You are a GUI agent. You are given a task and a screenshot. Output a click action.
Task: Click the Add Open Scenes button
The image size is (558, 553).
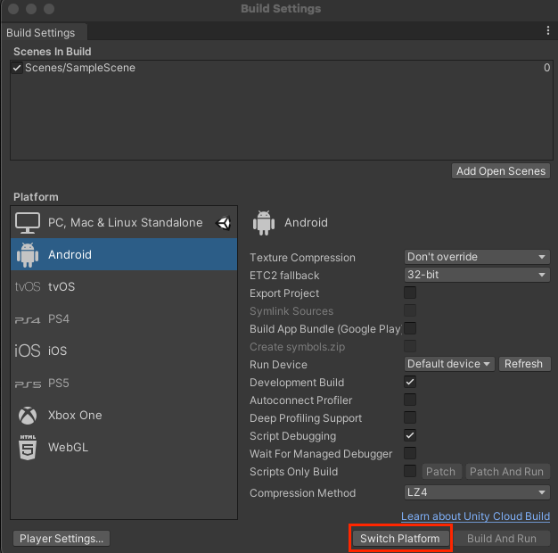(x=500, y=170)
